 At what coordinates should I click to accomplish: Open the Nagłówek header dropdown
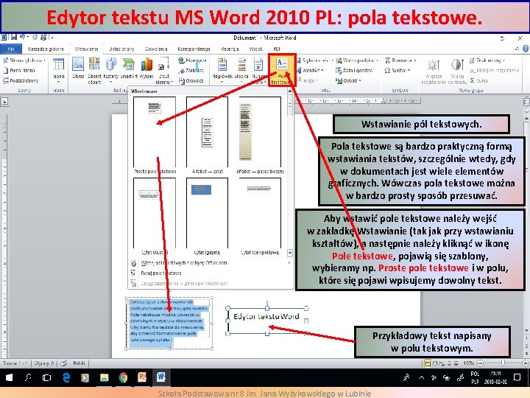point(222,71)
